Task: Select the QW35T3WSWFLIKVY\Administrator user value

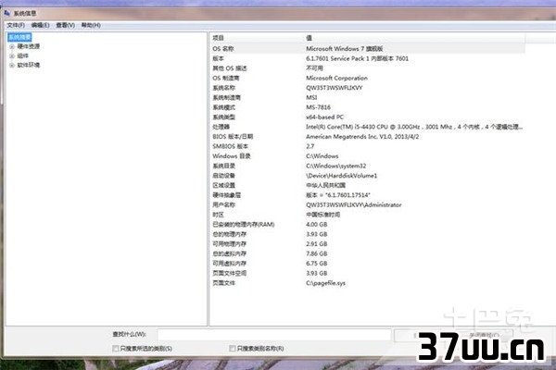Action: click(354, 205)
